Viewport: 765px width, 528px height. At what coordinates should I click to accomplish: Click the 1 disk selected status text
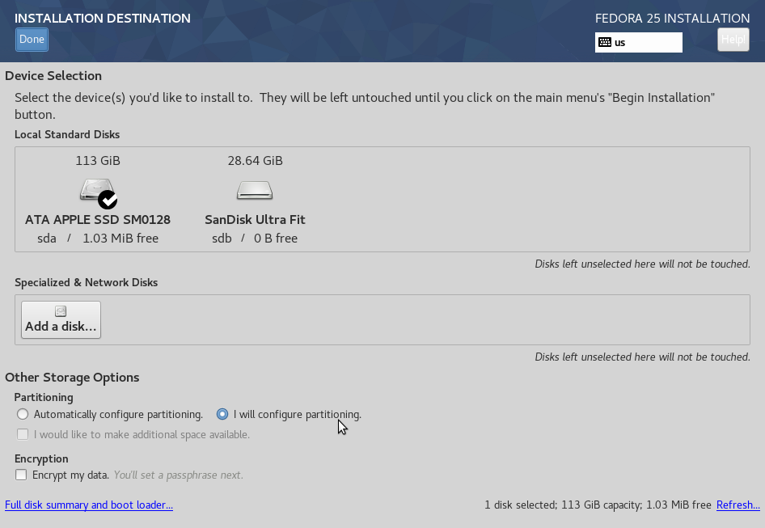[598, 505]
